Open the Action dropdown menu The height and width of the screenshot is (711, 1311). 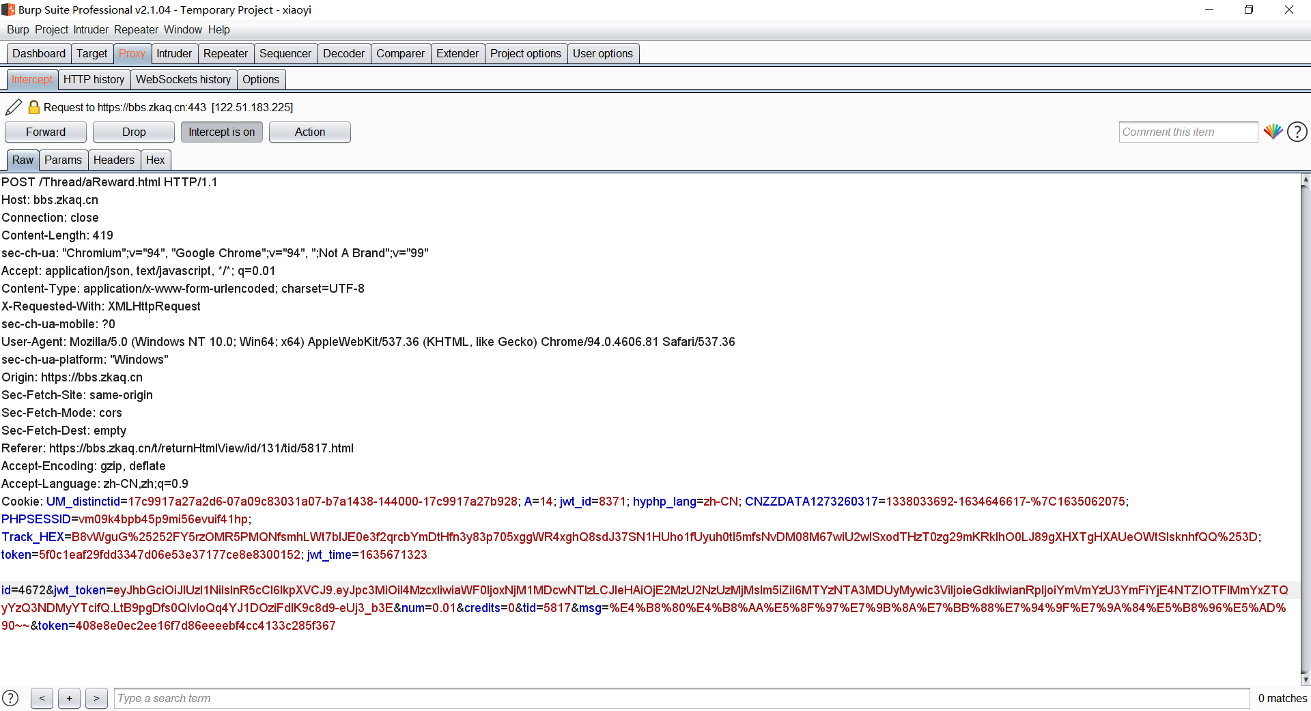point(310,132)
